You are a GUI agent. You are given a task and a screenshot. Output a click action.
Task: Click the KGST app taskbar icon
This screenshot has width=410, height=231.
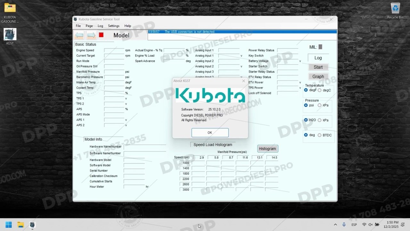(x=32, y=225)
